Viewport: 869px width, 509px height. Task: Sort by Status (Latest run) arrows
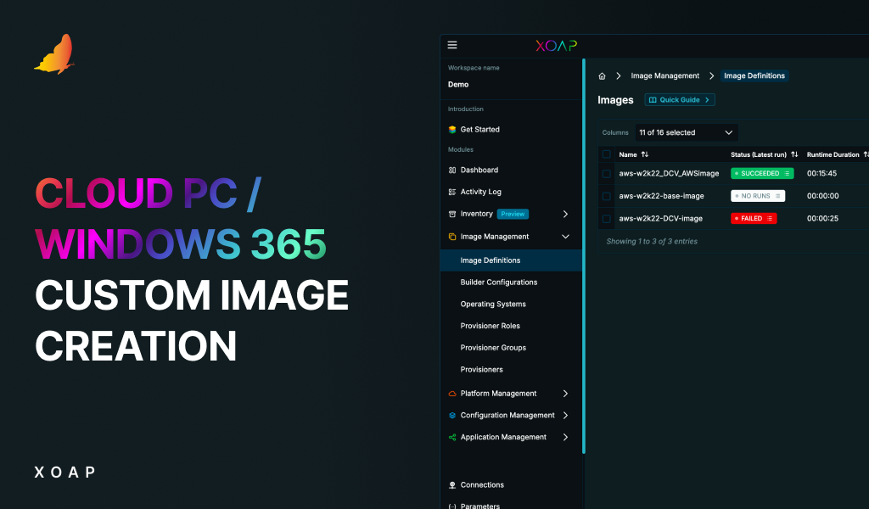click(794, 154)
